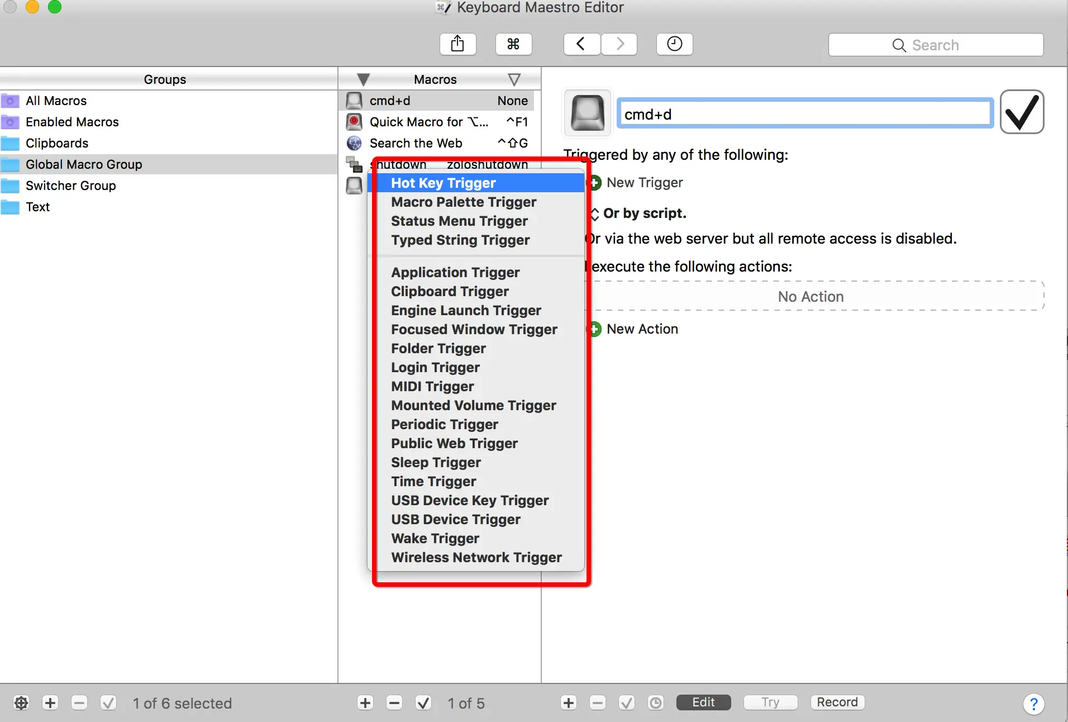Click the outlined sort triangle in Macros header
This screenshot has height=722, width=1068.
(x=514, y=79)
